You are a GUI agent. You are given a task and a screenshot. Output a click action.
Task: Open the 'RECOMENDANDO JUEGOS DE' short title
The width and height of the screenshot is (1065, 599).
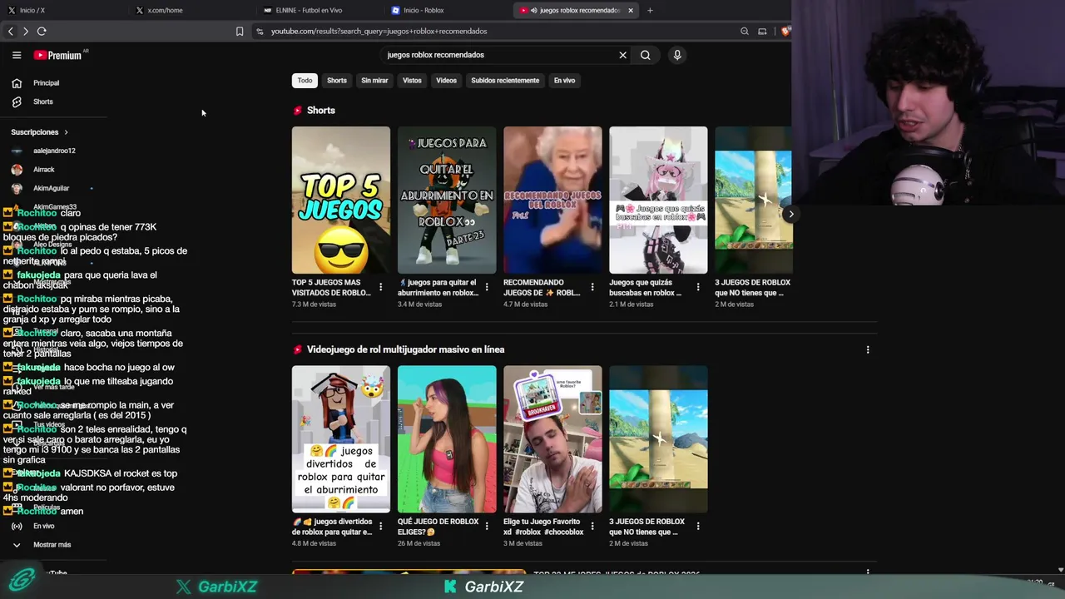tap(542, 287)
